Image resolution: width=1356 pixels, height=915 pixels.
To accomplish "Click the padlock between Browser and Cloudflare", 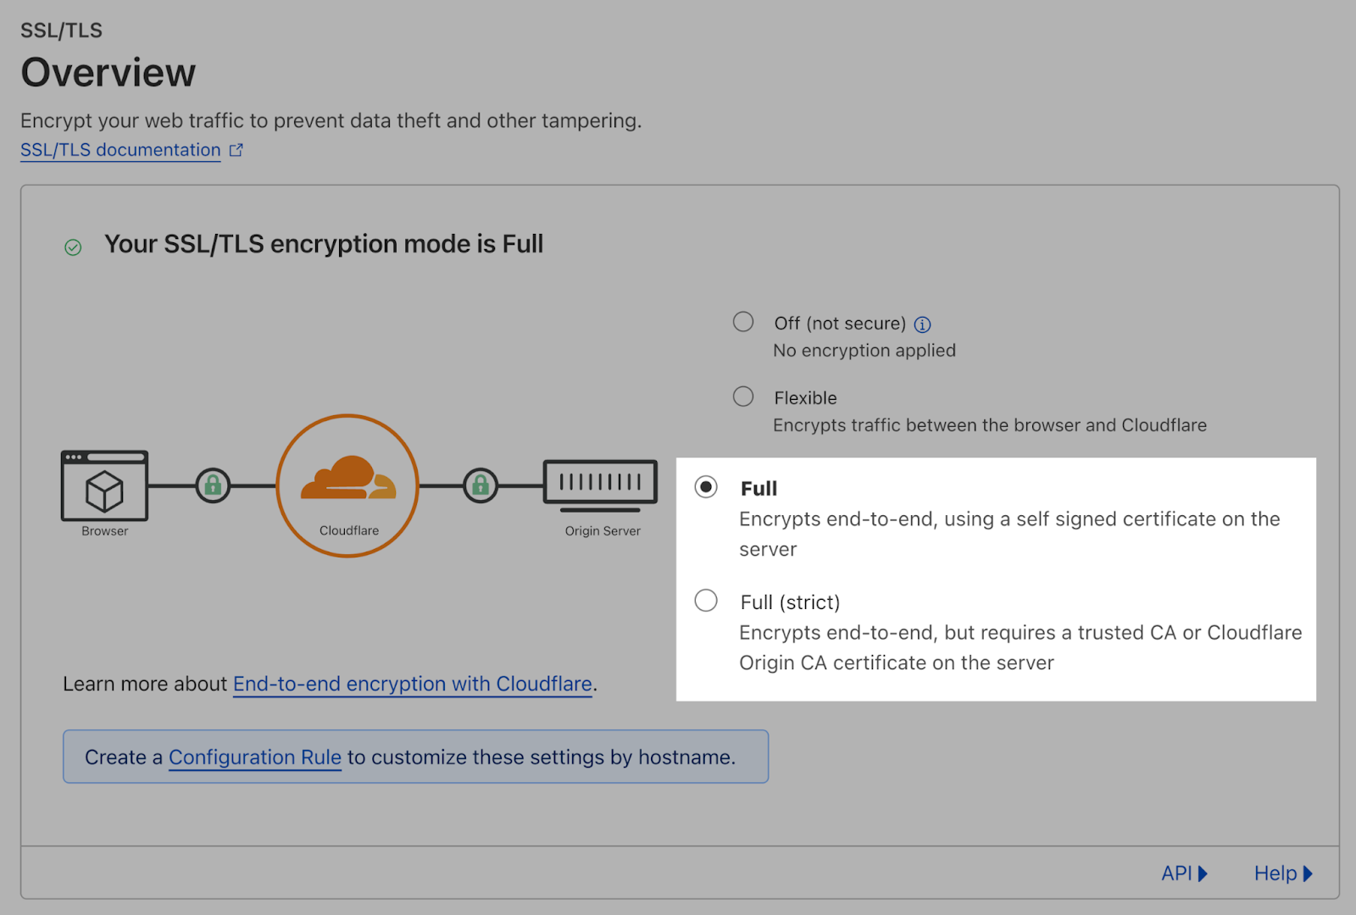I will pos(214,486).
